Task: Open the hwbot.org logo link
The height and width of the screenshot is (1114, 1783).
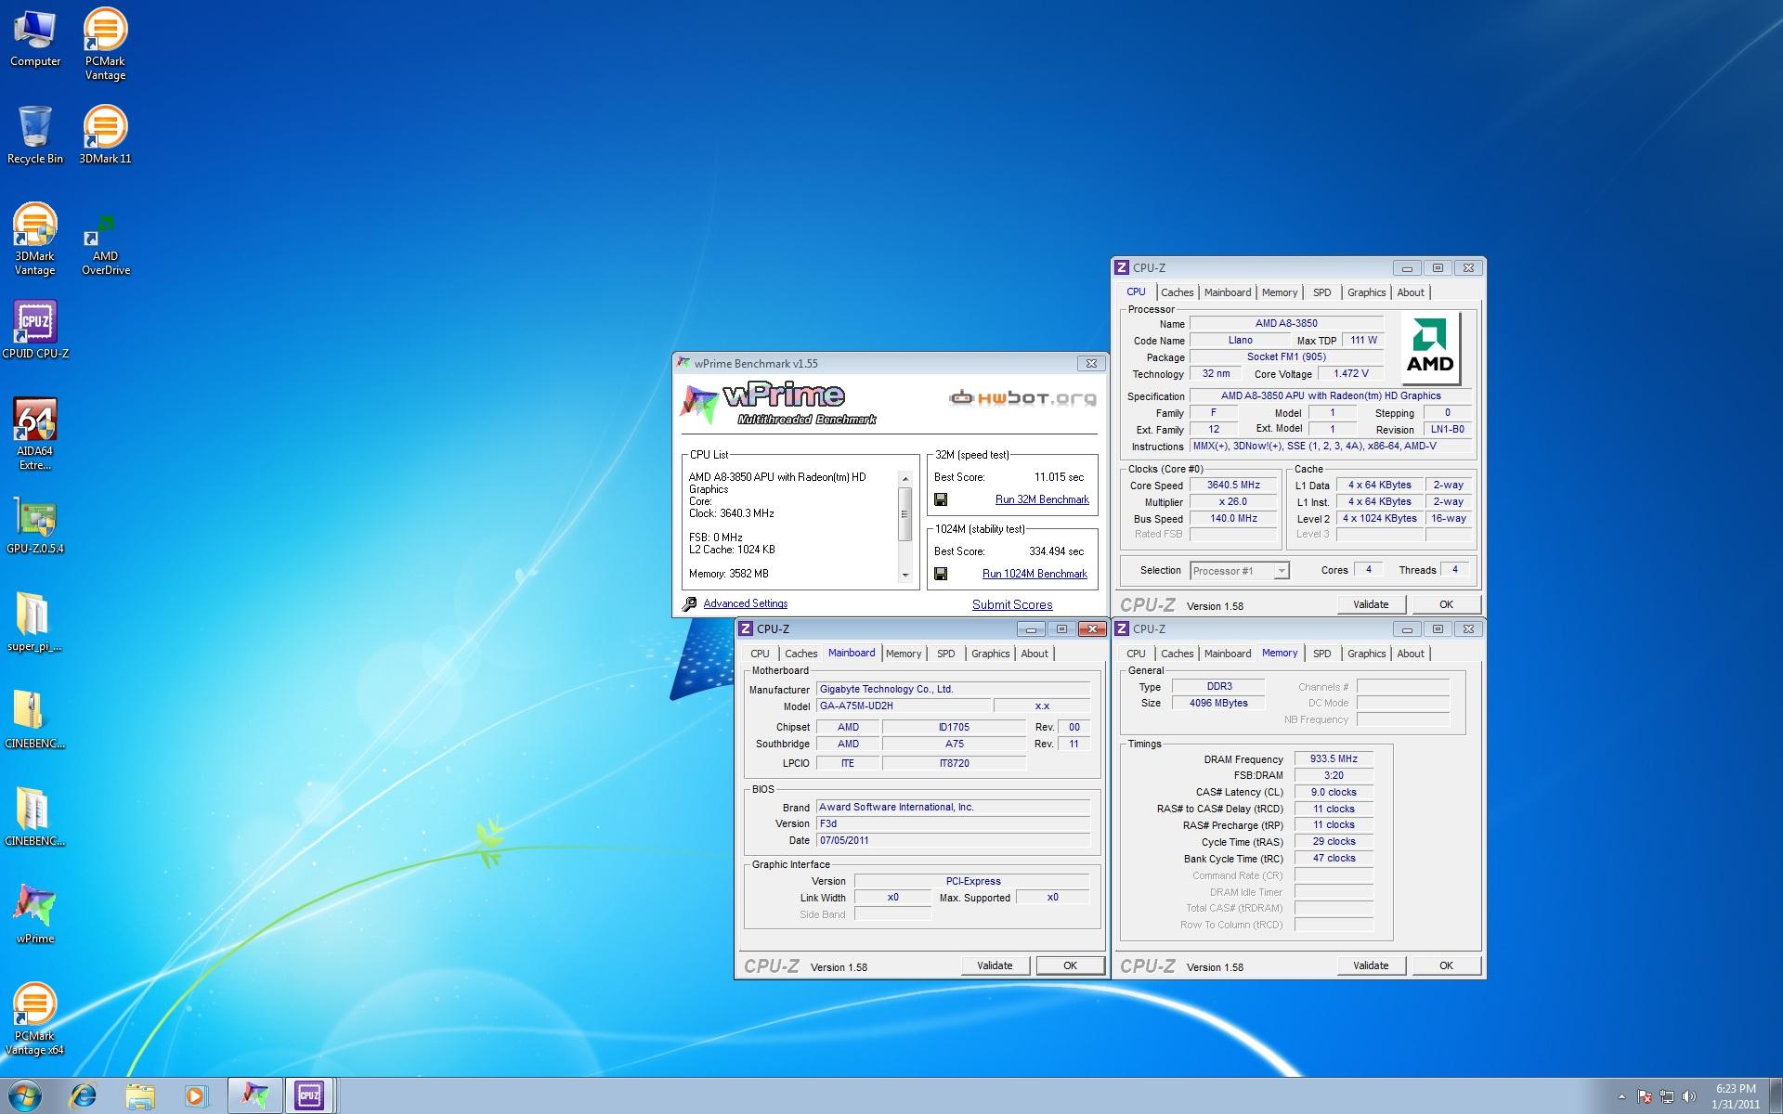Action: pyautogui.click(x=1022, y=398)
